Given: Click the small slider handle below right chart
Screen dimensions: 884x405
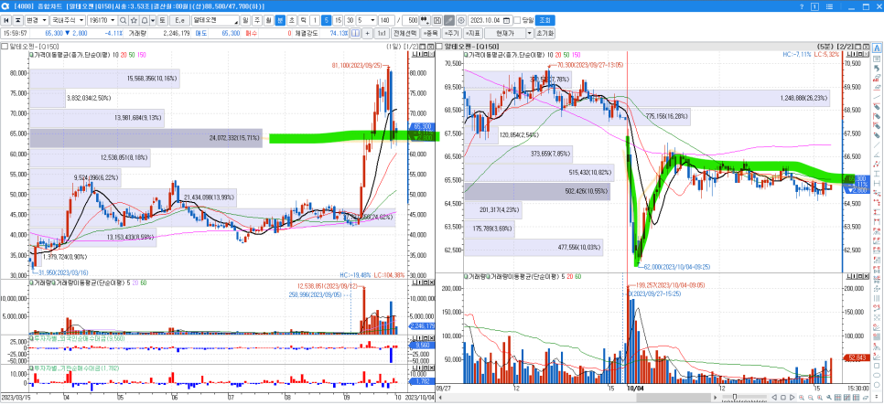Looking at the screenshot, I should pos(734,397).
